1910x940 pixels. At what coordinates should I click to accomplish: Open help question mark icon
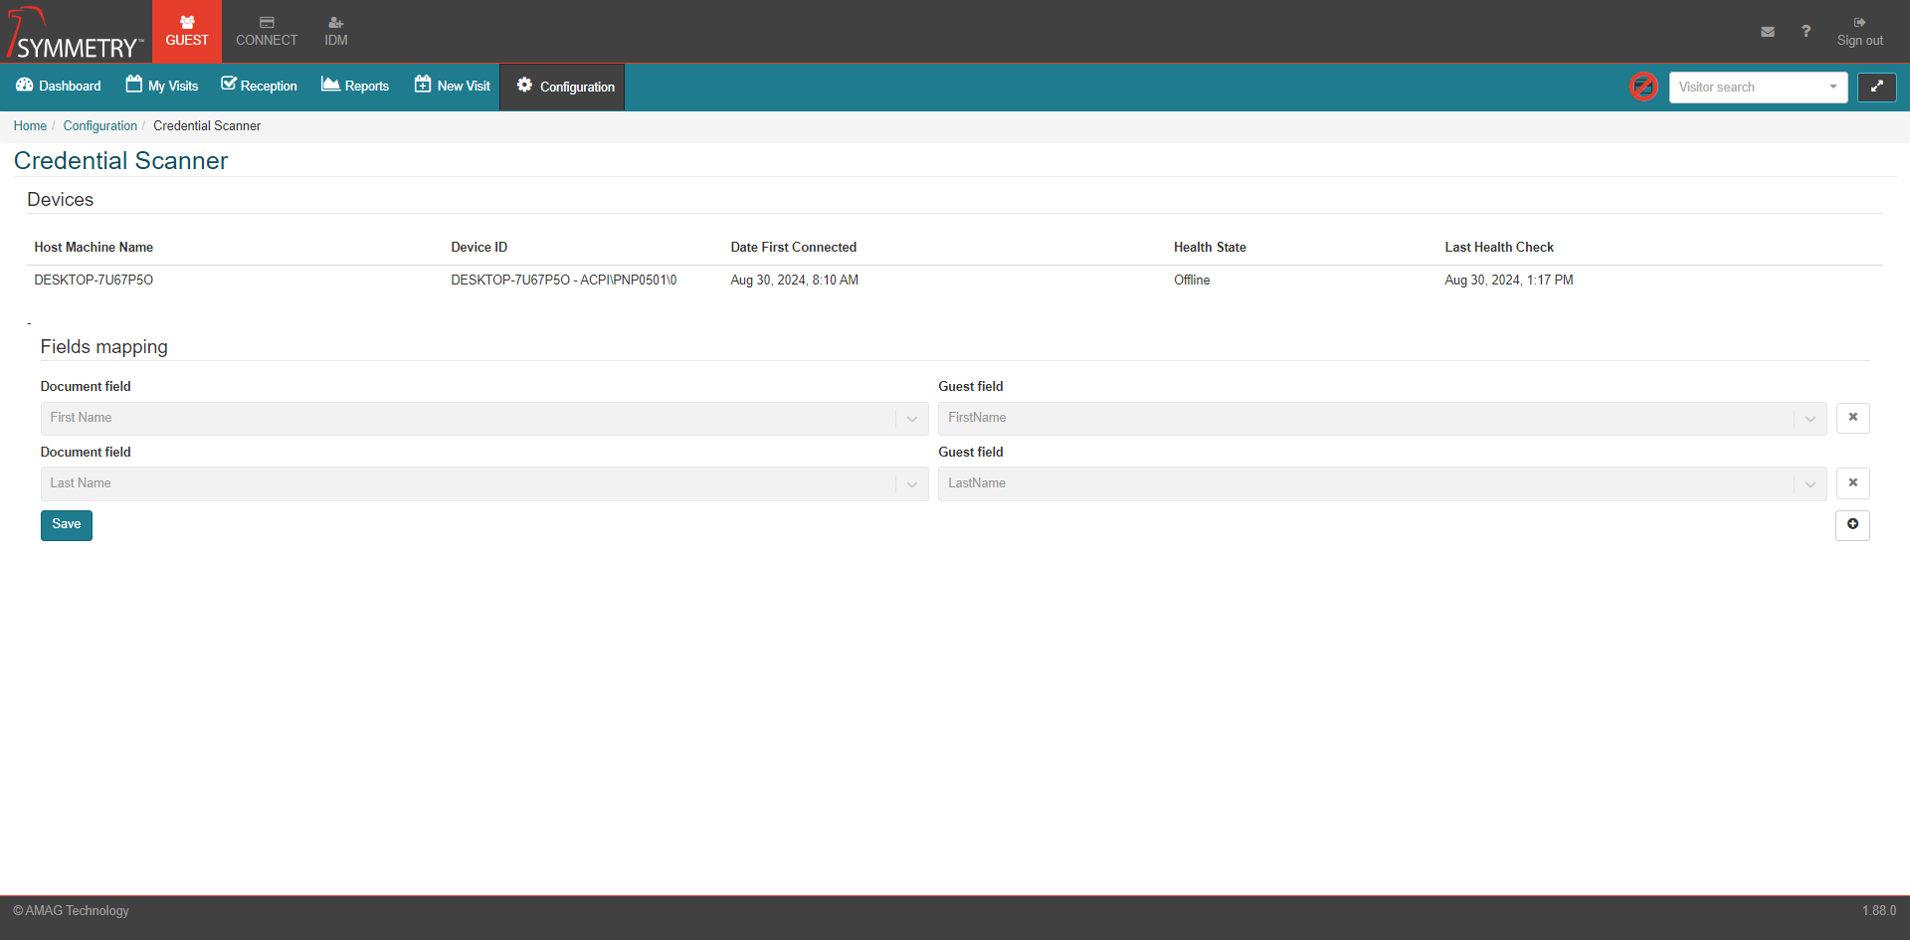point(1806,31)
